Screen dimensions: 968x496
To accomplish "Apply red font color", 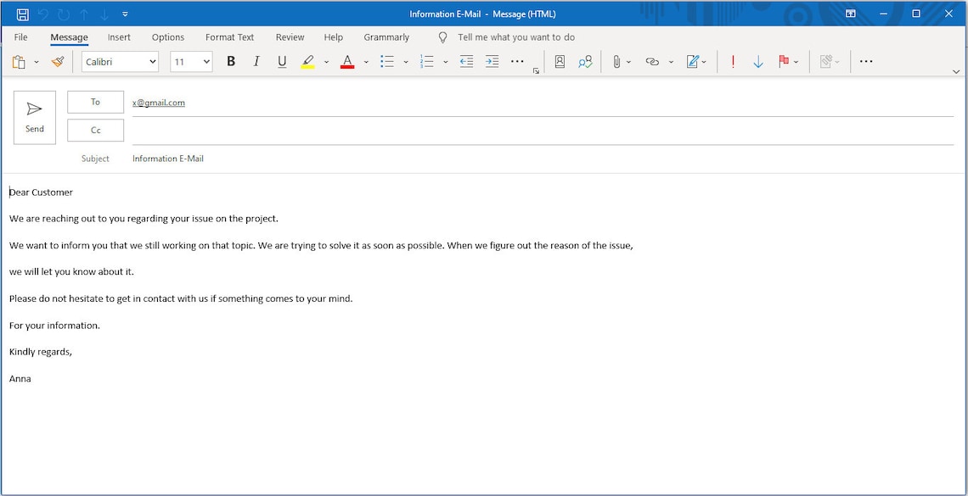I will tap(347, 62).
